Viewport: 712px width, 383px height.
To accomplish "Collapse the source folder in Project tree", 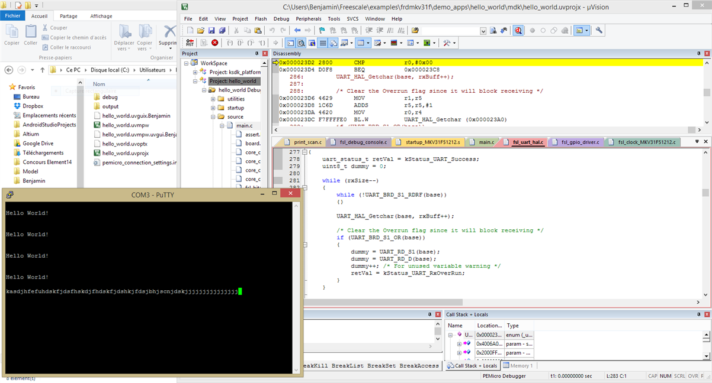I will click(x=213, y=116).
